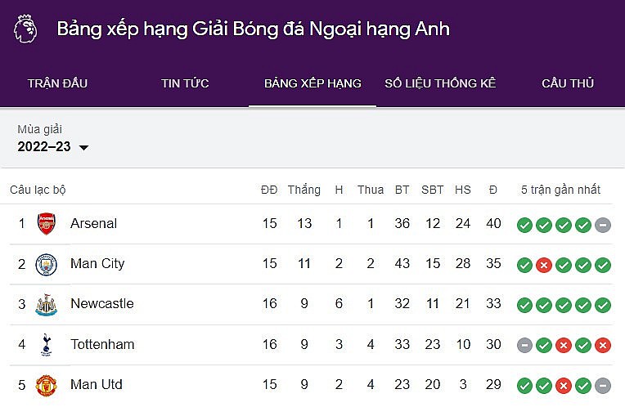Viewport: 625px width, 416px height.
Task: Go to the CẦU THỦ tab
Action: [x=568, y=83]
